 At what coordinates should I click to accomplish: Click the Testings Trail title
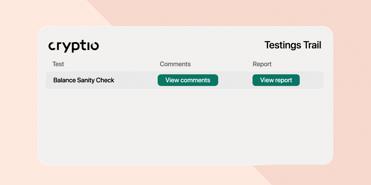point(293,45)
